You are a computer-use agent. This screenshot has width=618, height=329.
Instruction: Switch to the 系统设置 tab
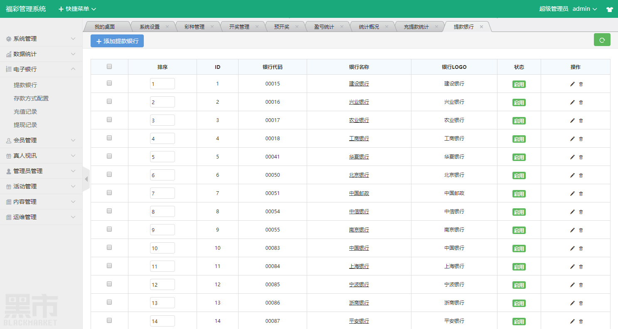click(150, 27)
